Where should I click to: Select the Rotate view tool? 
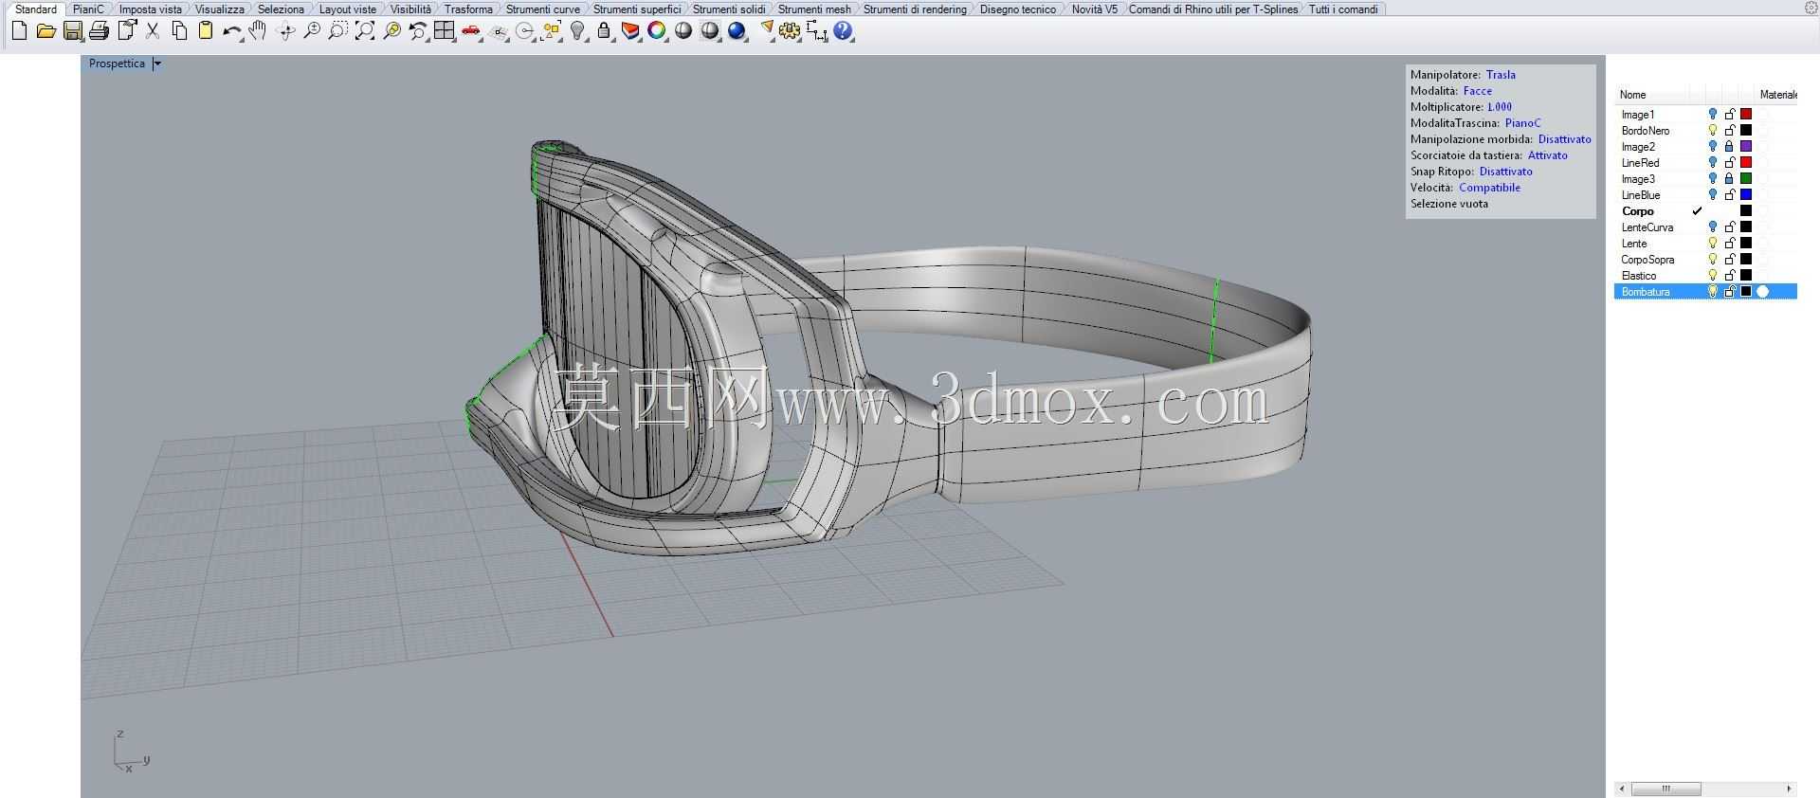click(284, 31)
